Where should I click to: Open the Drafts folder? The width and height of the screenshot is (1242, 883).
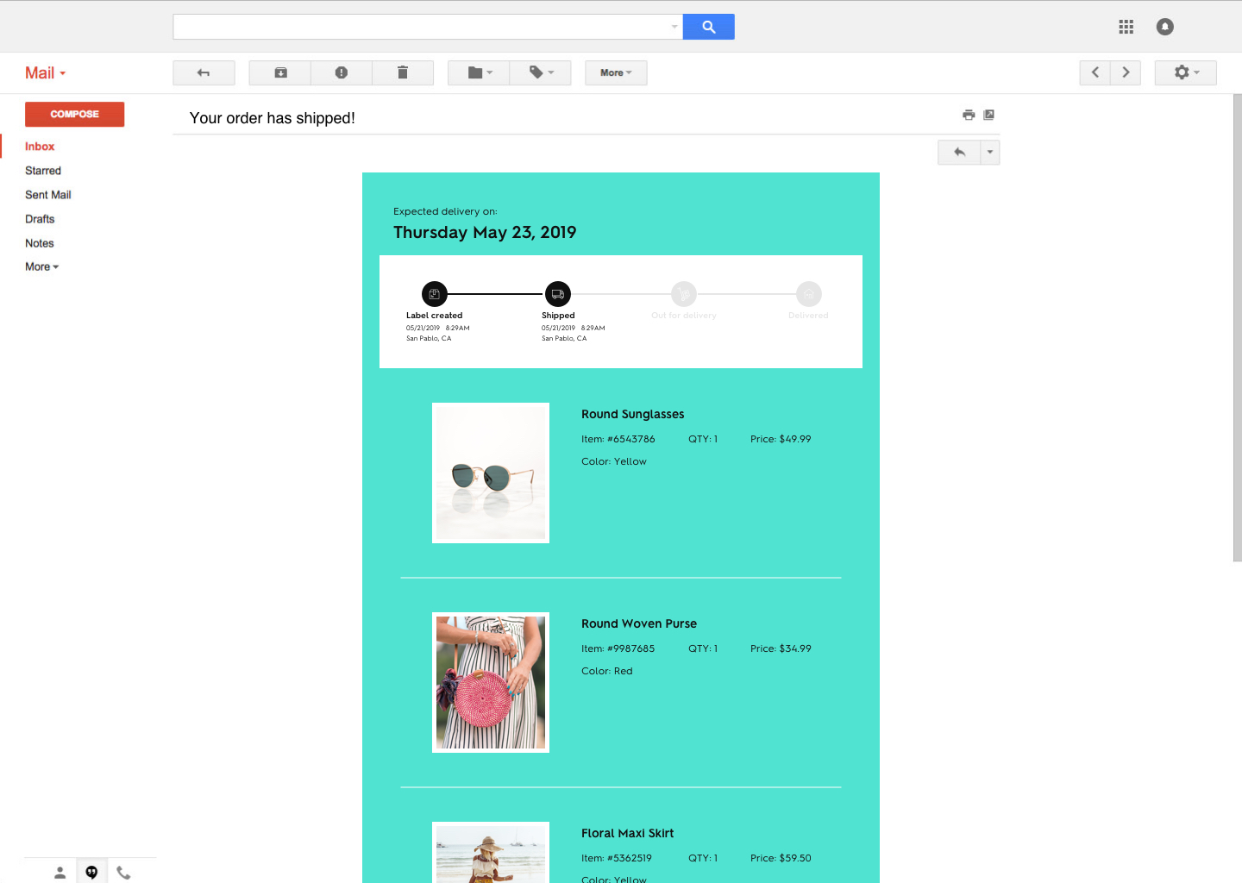[x=40, y=218]
